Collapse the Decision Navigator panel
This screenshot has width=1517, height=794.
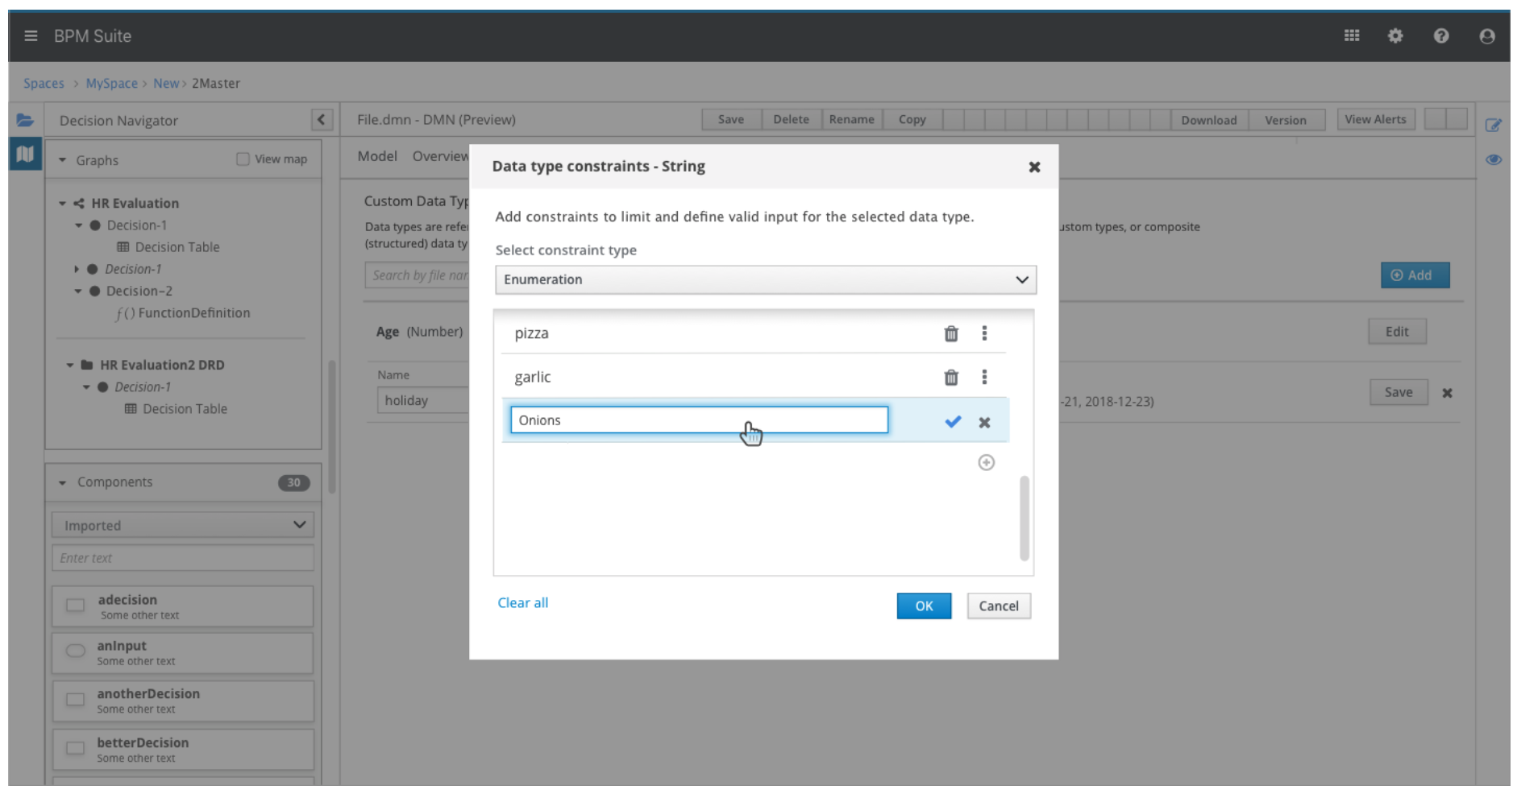click(x=321, y=120)
